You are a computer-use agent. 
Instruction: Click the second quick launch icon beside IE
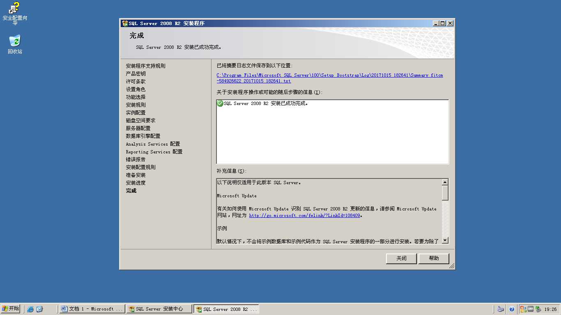pyautogui.click(x=39, y=309)
